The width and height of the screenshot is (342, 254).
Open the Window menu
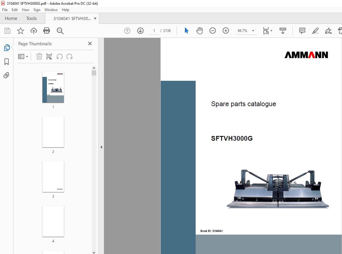click(51, 10)
